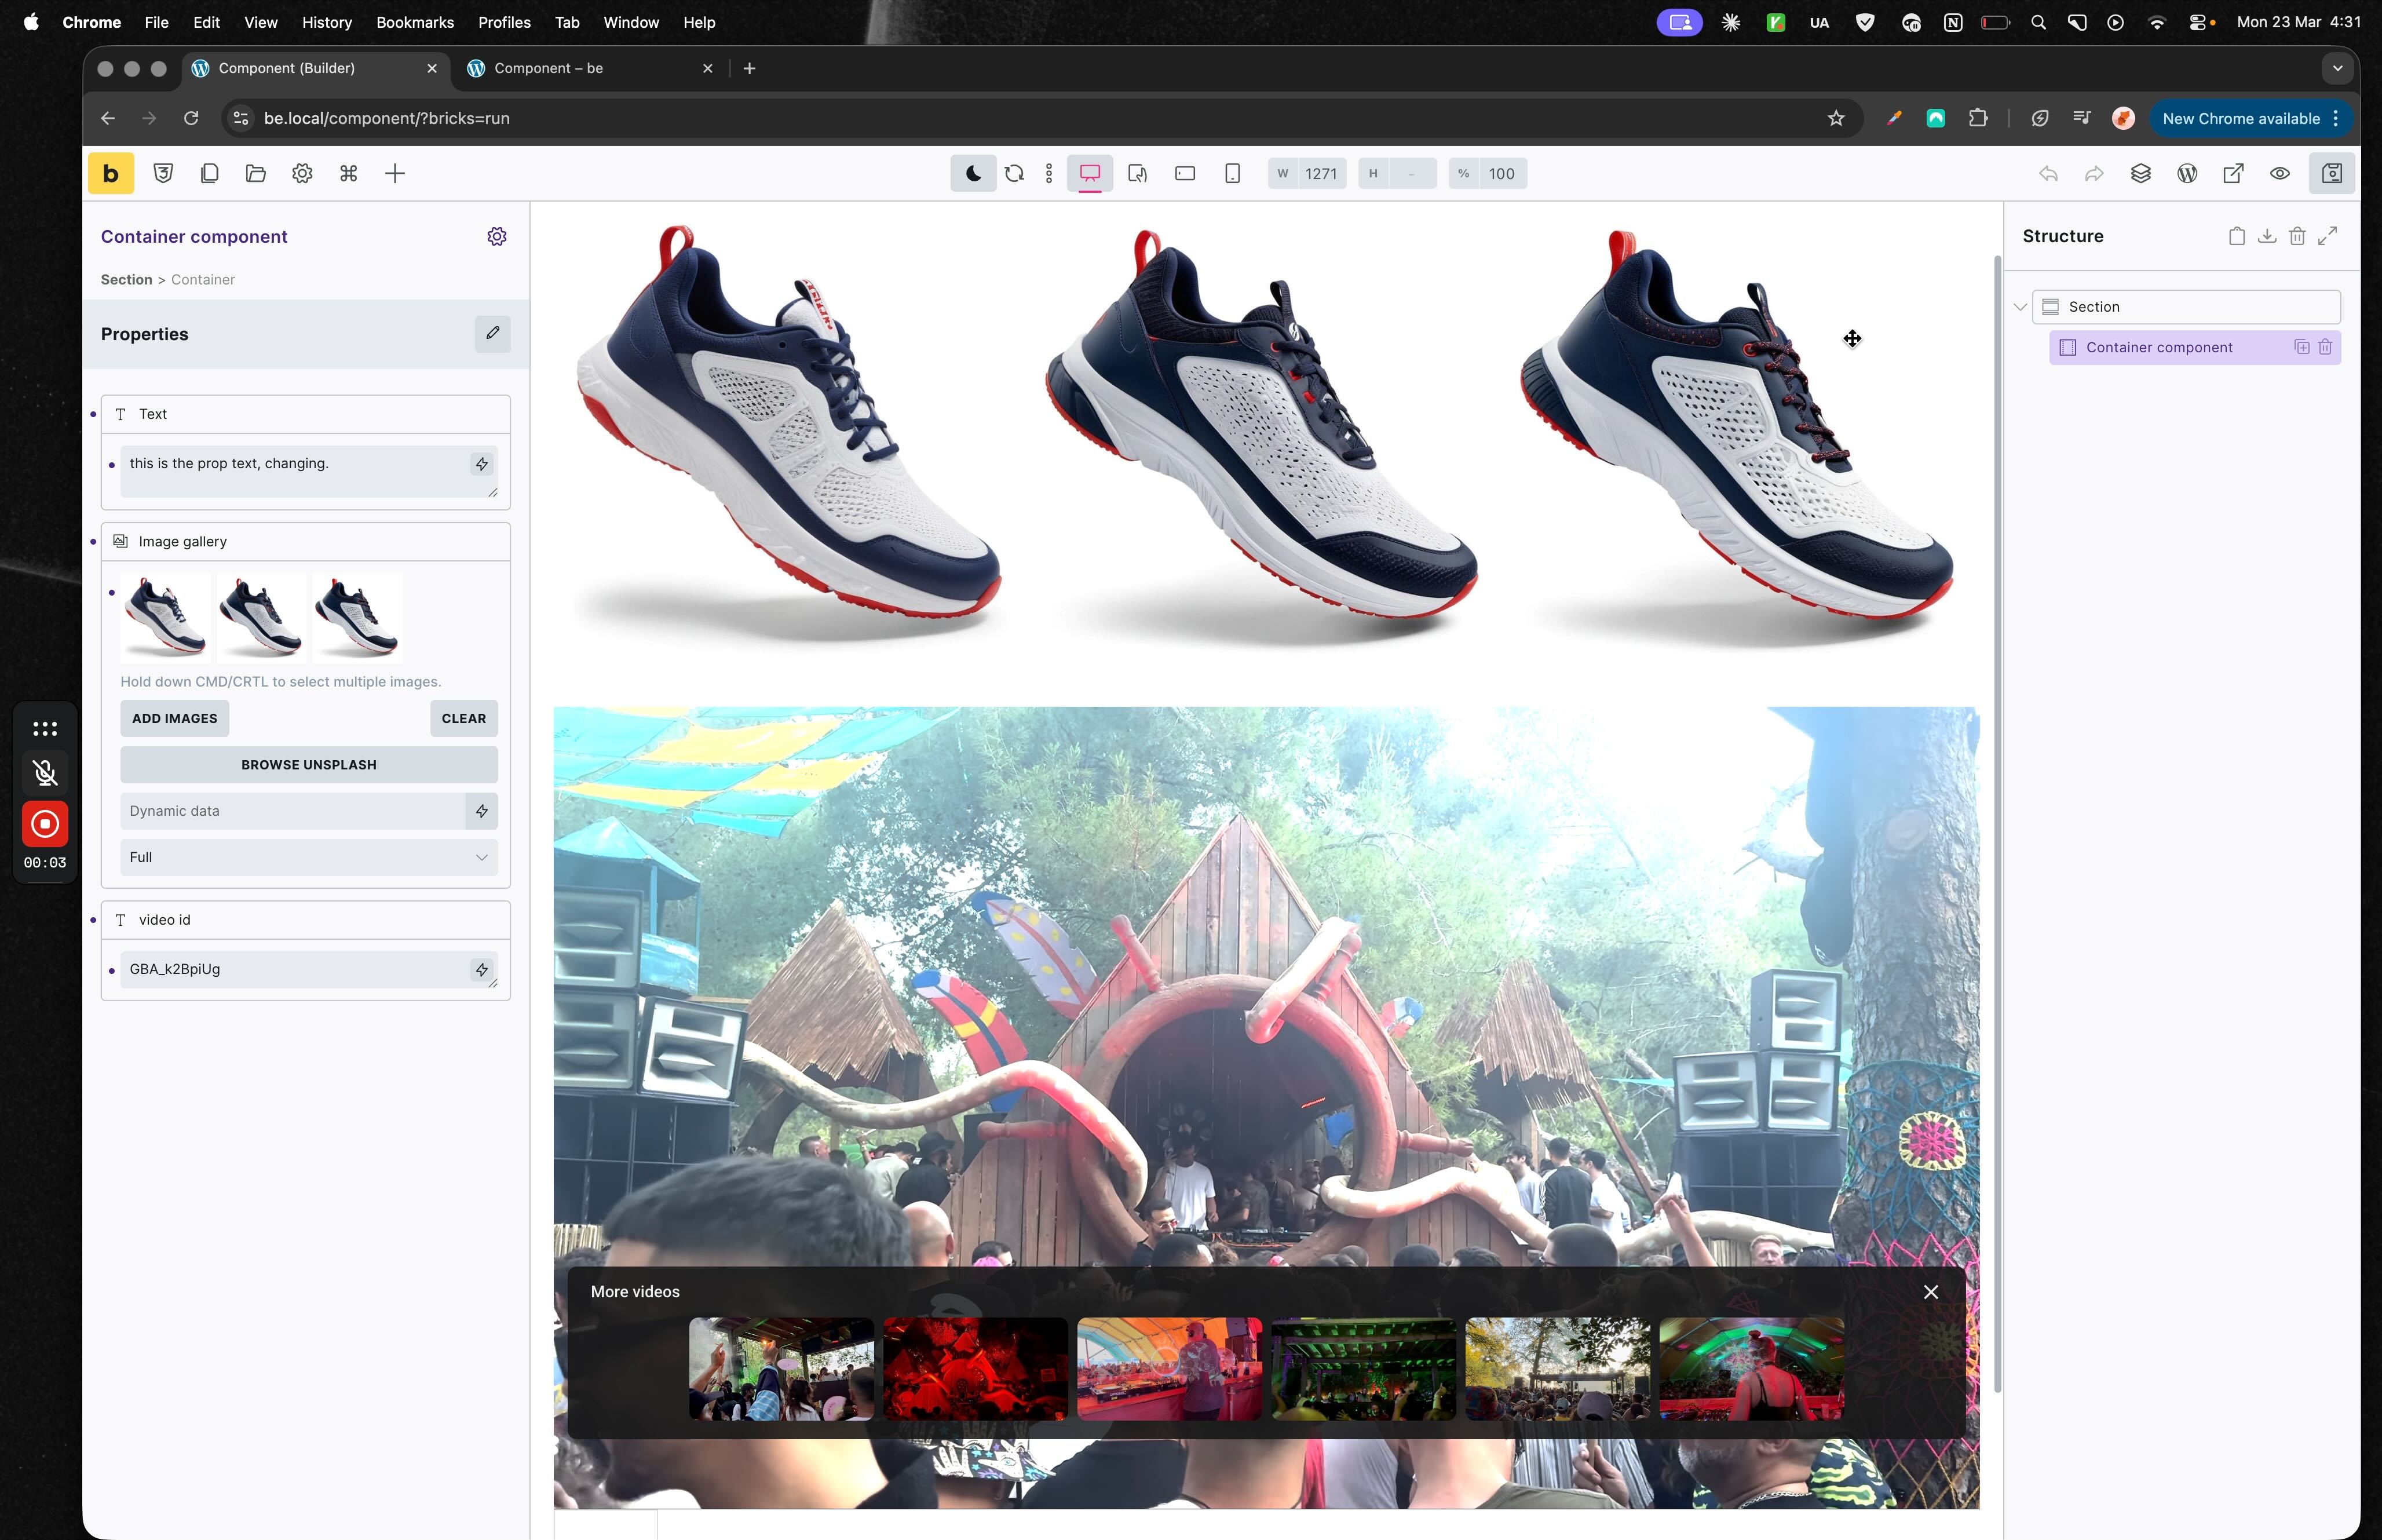Open the breakpoint three-dots menu

pyautogui.click(x=1048, y=174)
